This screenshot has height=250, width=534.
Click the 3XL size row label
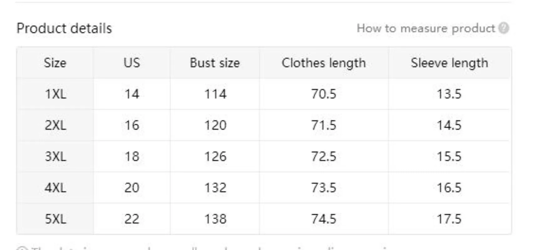point(55,156)
